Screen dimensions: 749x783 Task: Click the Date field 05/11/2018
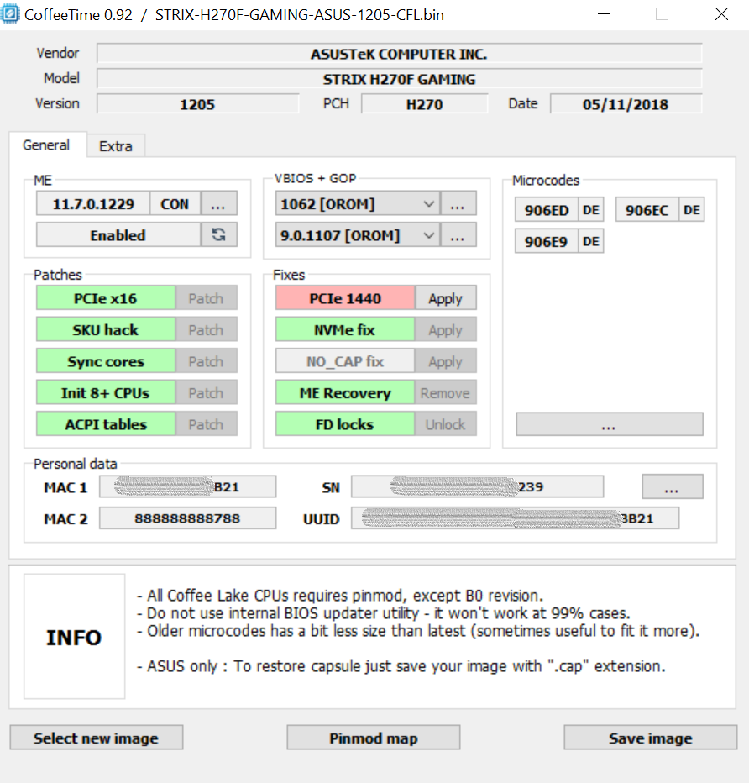click(x=626, y=104)
